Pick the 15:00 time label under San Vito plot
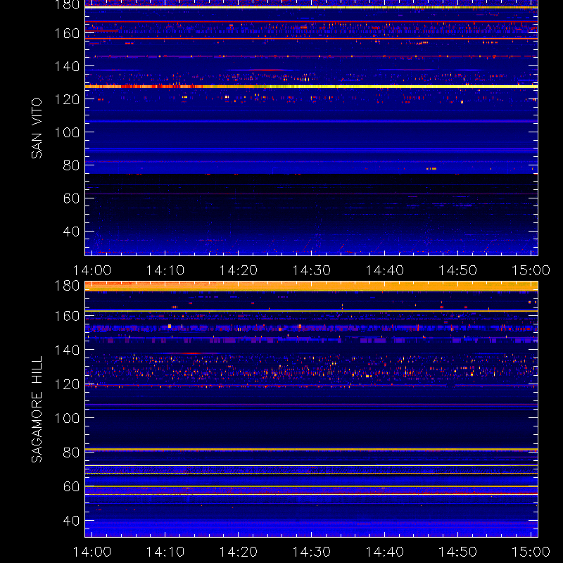Viewport: 563px width, 563px height. coord(531,270)
